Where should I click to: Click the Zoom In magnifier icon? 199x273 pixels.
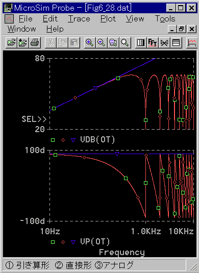coord(89,43)
